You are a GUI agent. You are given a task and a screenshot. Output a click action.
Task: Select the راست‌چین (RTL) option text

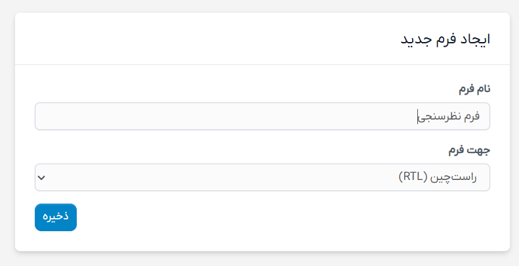click(x=438, y=177)
